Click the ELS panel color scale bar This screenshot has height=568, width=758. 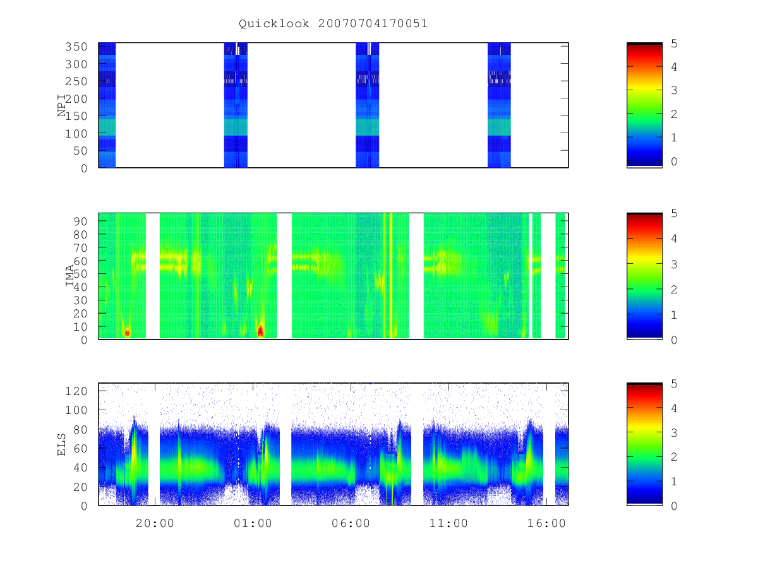(644, 444)
